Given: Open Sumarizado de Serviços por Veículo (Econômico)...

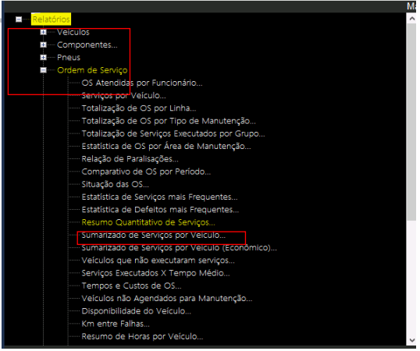Looking at the screenshot, I should [x=180, y=248].
